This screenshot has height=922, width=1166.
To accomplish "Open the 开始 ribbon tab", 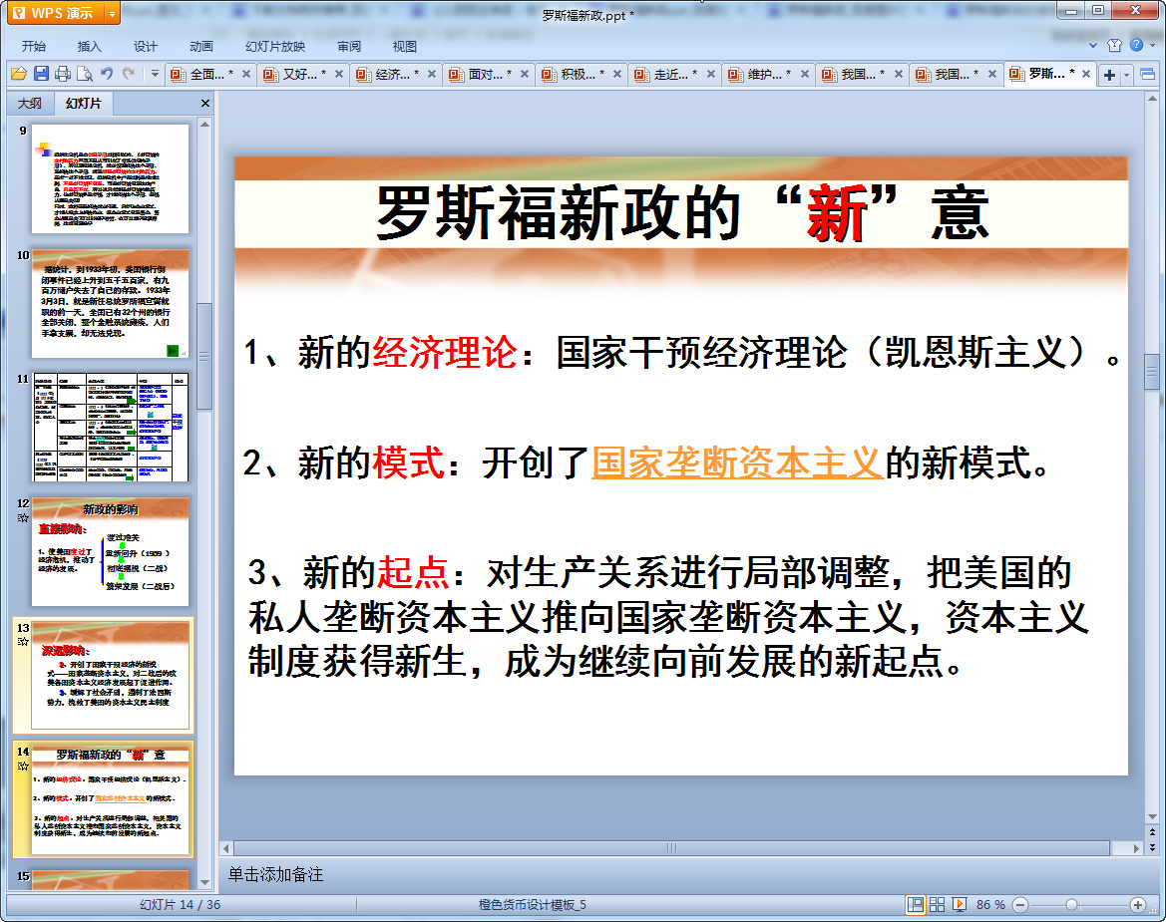I will pos(34,46).
